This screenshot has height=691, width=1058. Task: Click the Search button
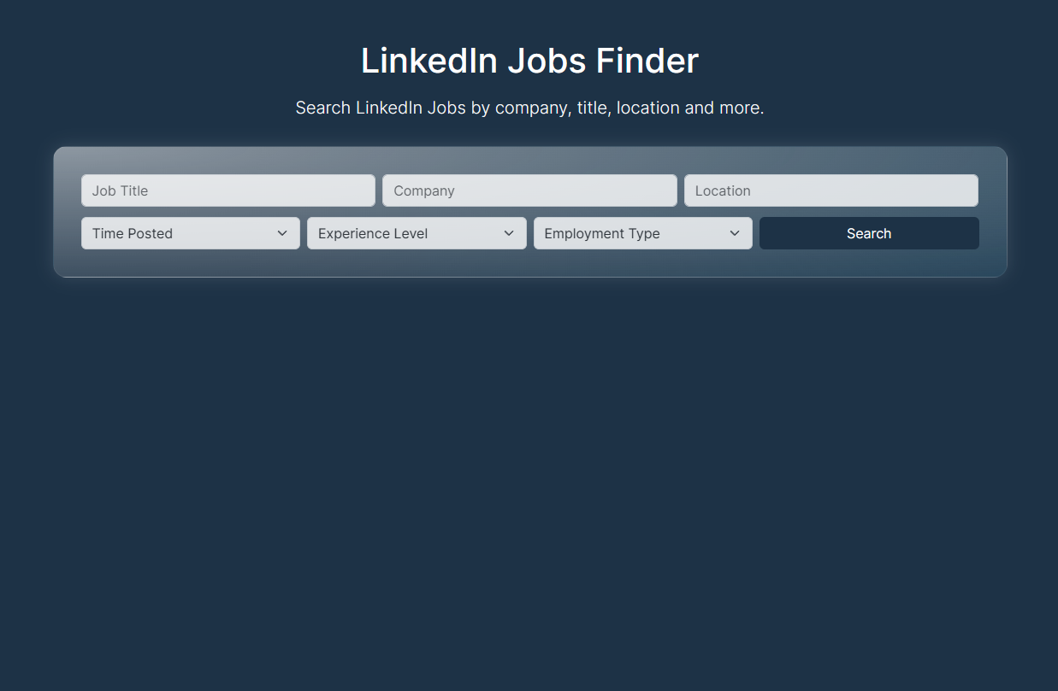tap(869, 233)
